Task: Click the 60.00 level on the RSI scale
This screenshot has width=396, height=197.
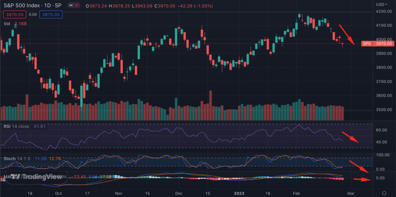Action: point(381,130)
